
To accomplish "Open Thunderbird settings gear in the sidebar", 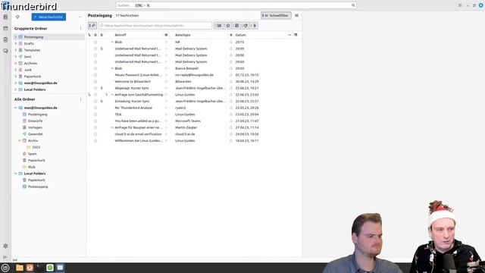I will 5,246.
